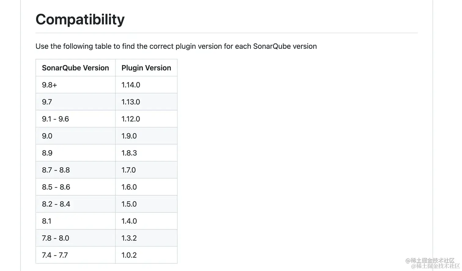Click the 8.7 - 8.8 range cell
462x271 pixels.
75,170
